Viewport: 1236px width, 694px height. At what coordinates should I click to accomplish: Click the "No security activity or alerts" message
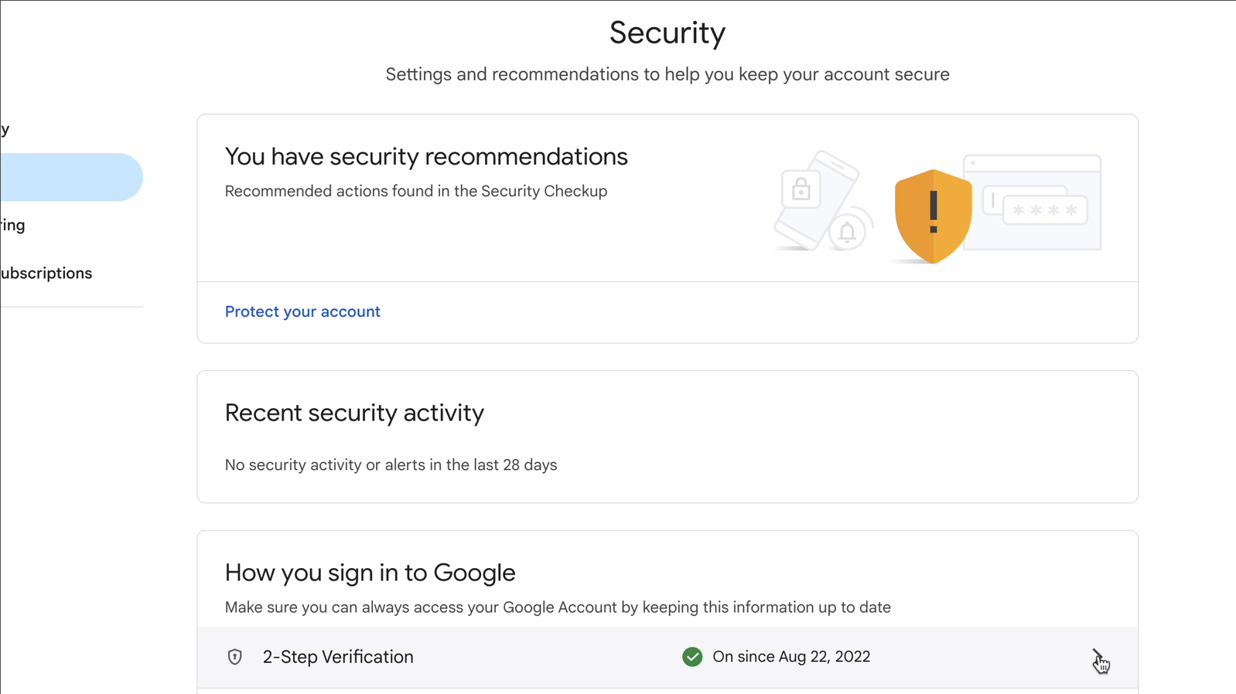pos(391,465)
